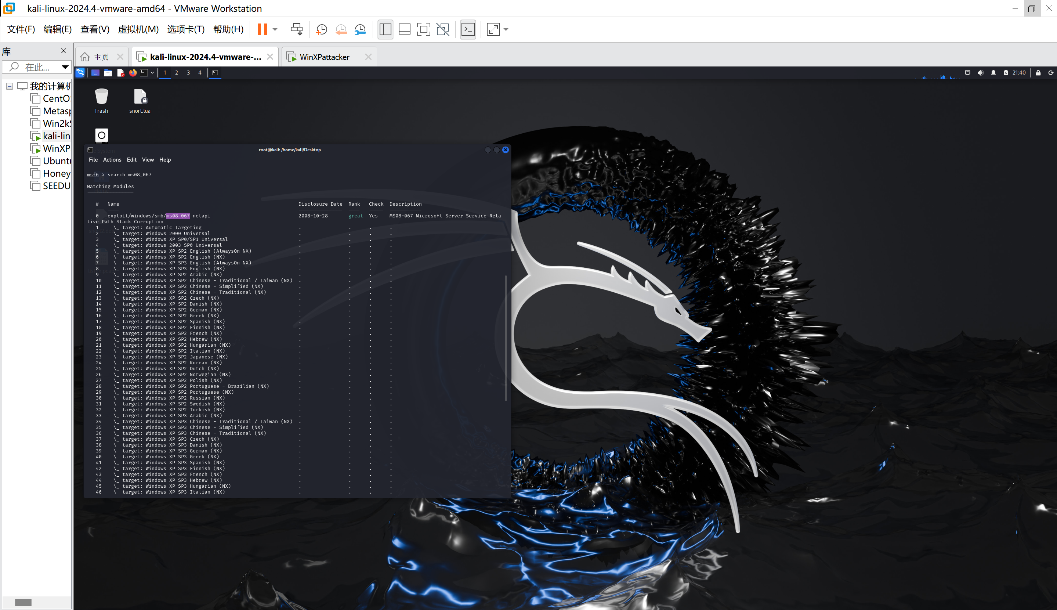Screen dimensions: 1057x610
Task: Select the Metasploitable VM in library
Action: [56, 111]
